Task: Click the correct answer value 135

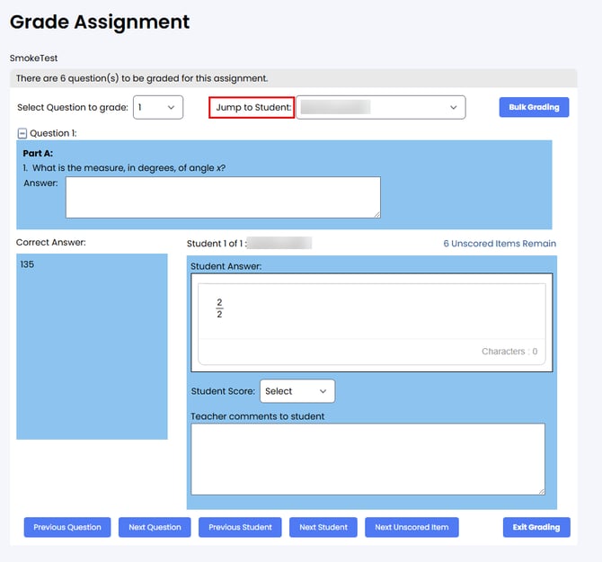Action: point(28,265)
